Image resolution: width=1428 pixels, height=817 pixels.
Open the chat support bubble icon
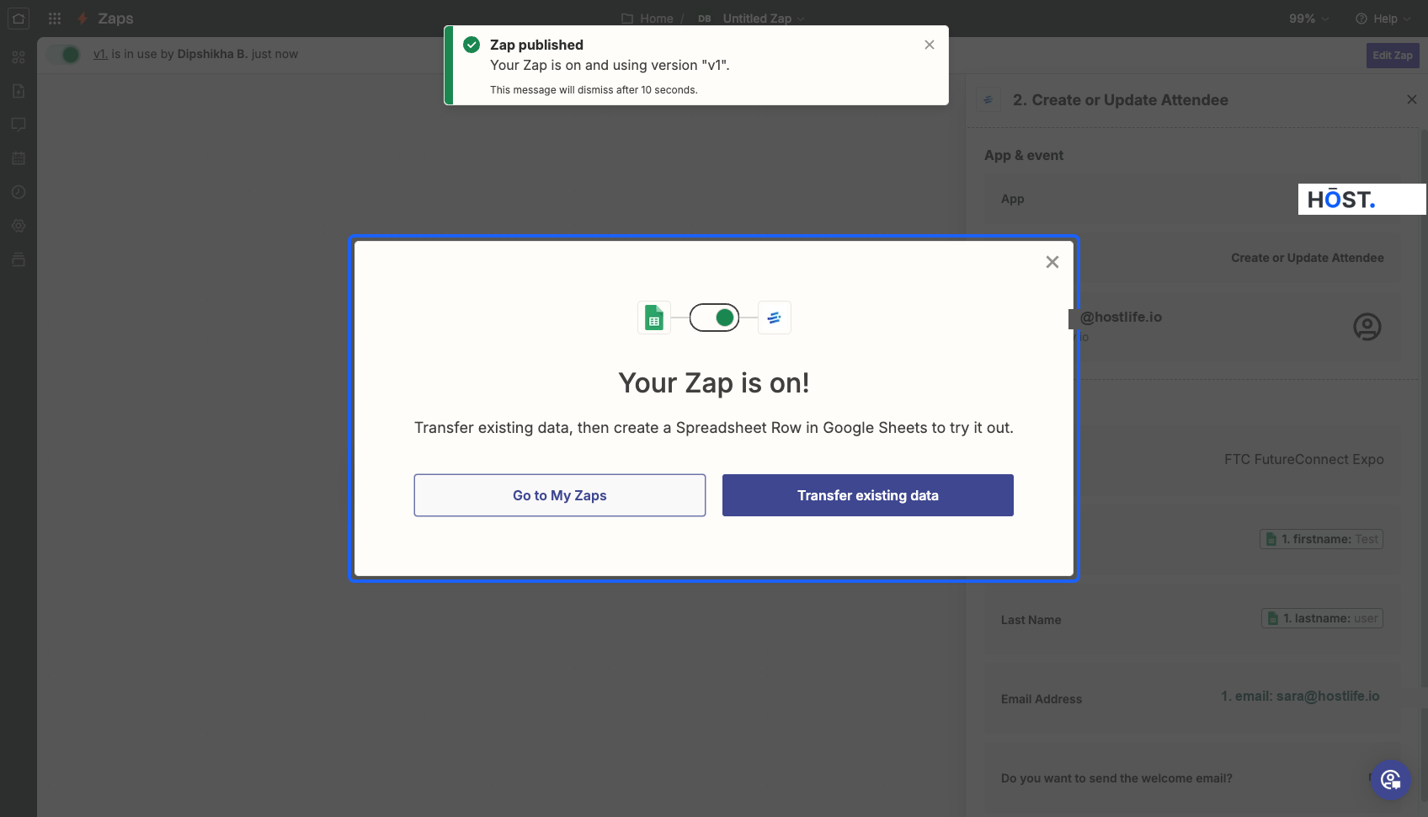[1391, 780]
